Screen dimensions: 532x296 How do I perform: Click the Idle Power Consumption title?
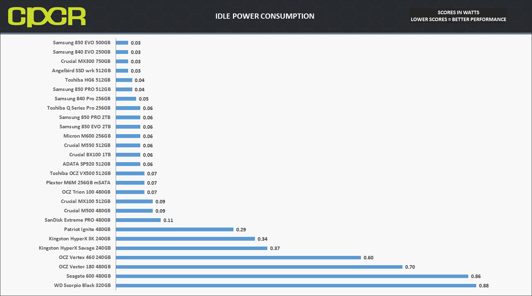pos(265,16)
